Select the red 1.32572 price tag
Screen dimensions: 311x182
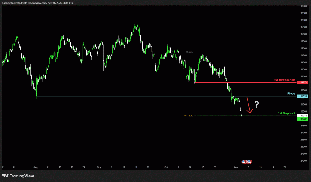click(x=302, y=83)
